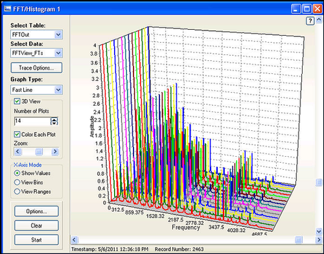Expand the Select Data dropdown FFTView_FTs
This screenshot has width=324, height=254.
pos(36,53)
